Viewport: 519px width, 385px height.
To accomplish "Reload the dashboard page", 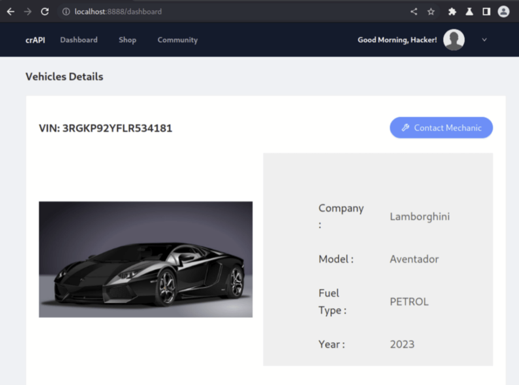I will [x=45, y=12].
